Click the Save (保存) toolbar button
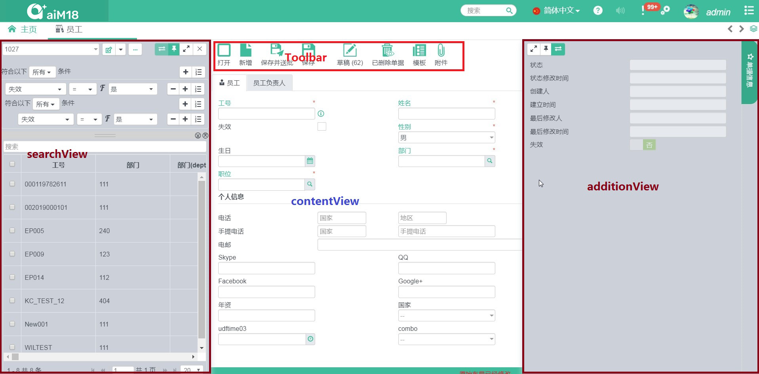The width and height of the screenshot is (759, 374). (308, 55)
